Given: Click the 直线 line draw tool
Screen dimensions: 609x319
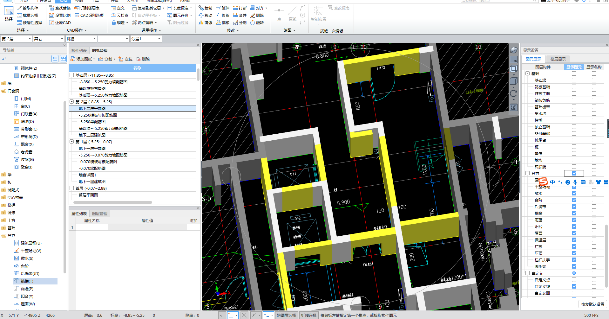Looking at the screenshot, I should point(292,13).
